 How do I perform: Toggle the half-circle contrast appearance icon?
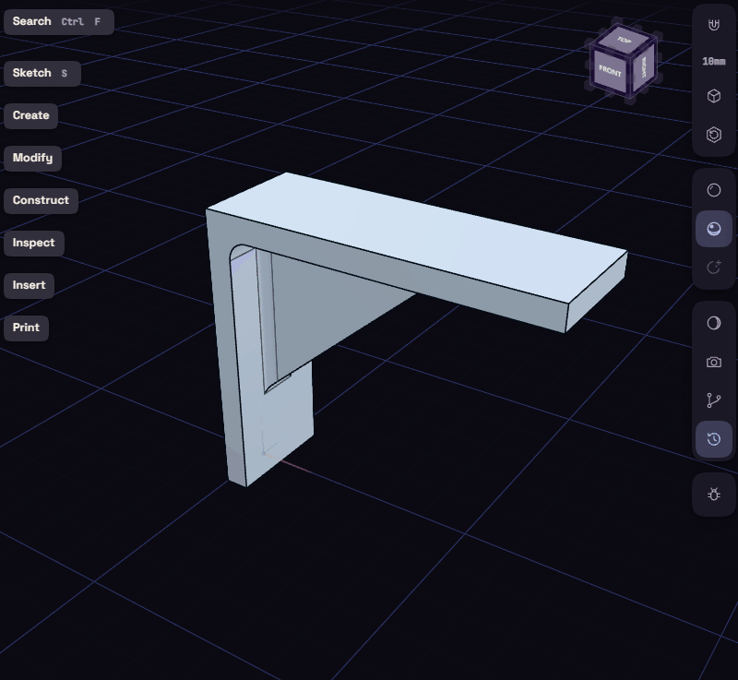(713, 323)
